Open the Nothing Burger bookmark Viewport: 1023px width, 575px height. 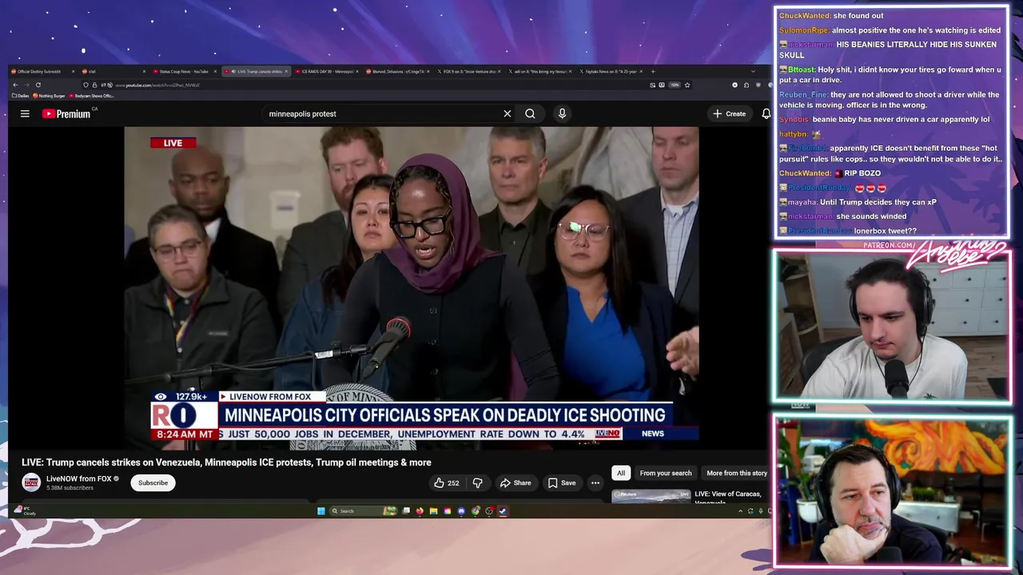tap(49, 96)
